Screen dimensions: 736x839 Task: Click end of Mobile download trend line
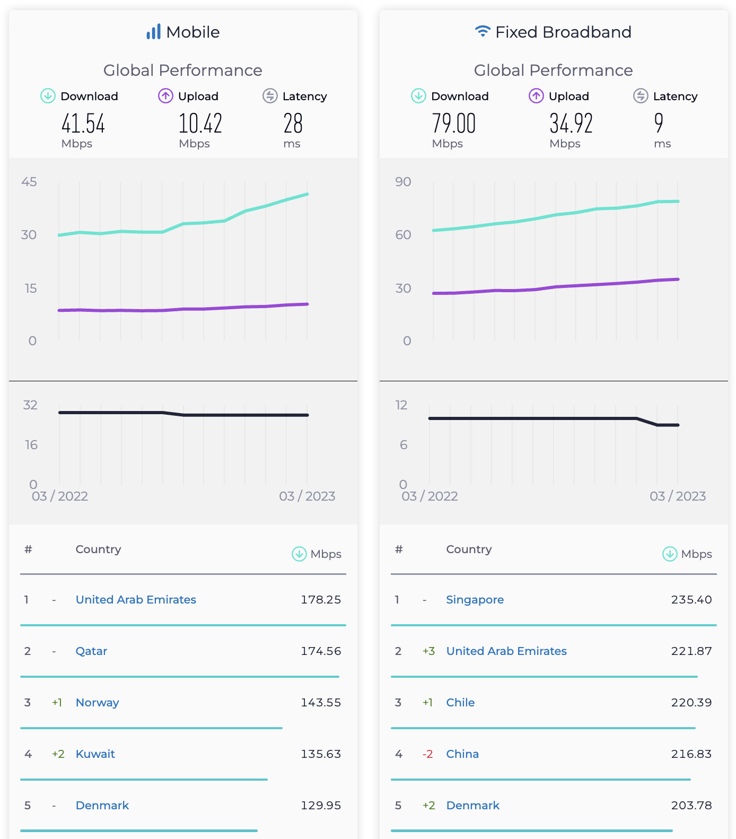coord(307,195)
